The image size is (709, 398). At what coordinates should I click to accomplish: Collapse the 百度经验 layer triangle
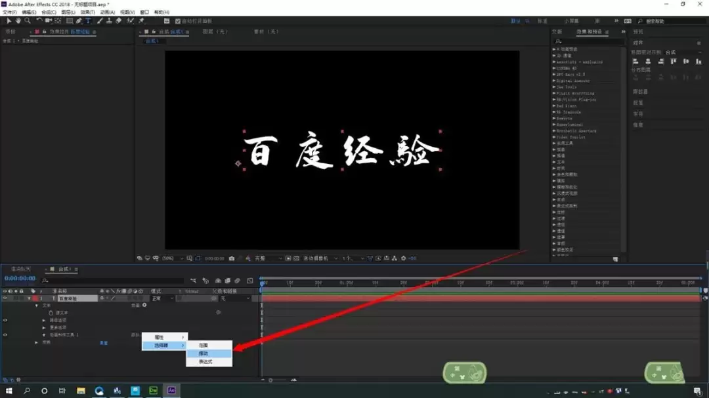pos(30,298)
